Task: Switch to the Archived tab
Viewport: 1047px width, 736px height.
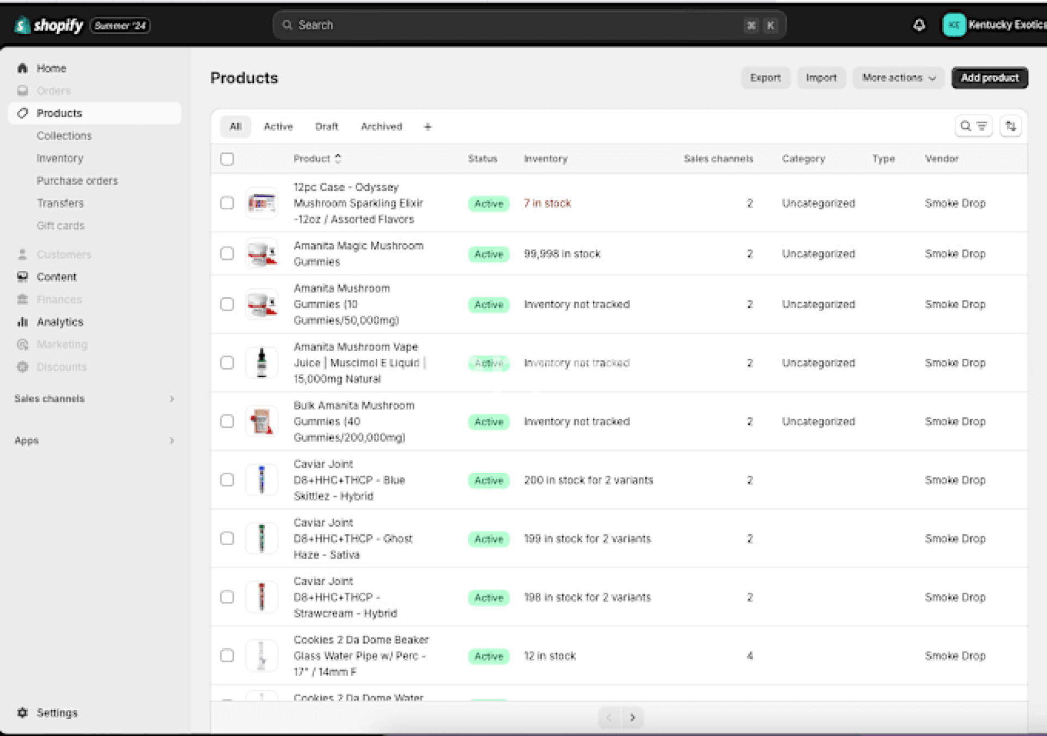Action: coord(381,127)
